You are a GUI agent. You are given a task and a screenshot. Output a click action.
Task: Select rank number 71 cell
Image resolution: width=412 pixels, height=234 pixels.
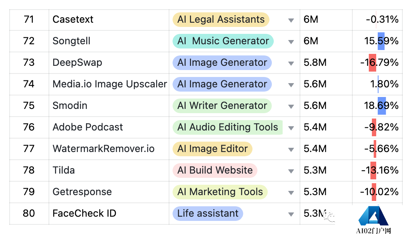[29, 20]
